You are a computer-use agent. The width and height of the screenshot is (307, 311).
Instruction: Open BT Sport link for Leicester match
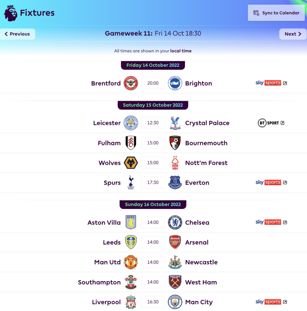(x=271, y=123)
